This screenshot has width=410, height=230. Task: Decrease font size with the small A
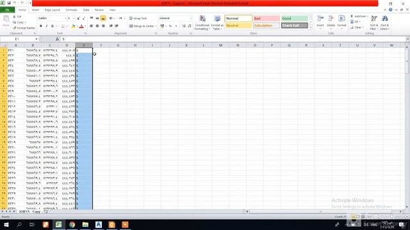[84, 19]
